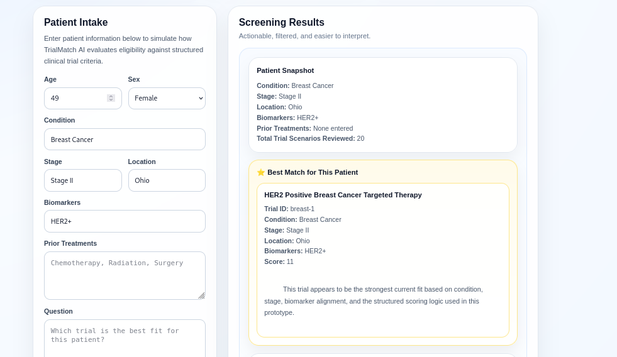Click the Score 11 line
This screenshot has height=357, width=617.
tap(279, 261)
